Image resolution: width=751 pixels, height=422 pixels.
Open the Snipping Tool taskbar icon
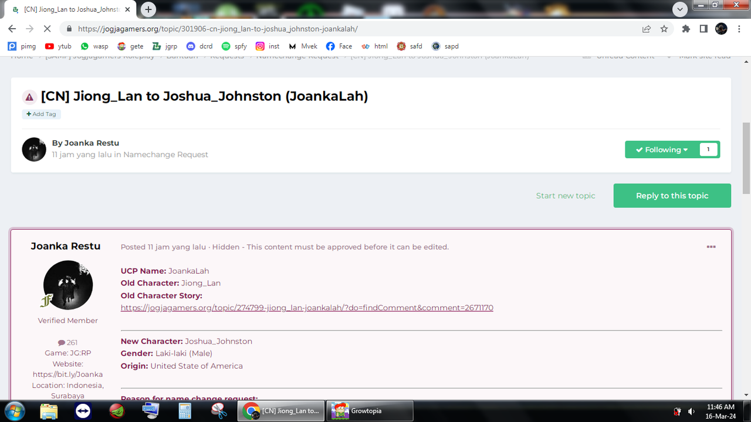219,411
